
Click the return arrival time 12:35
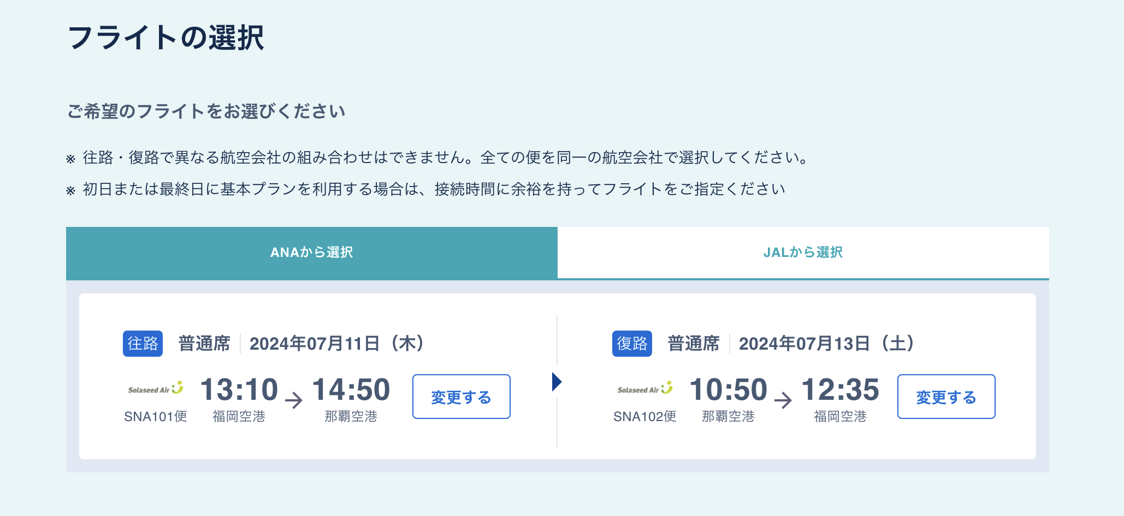[x=841, y=389]
